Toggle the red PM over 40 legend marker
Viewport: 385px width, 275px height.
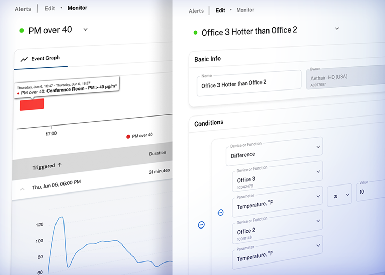point(128,137)
